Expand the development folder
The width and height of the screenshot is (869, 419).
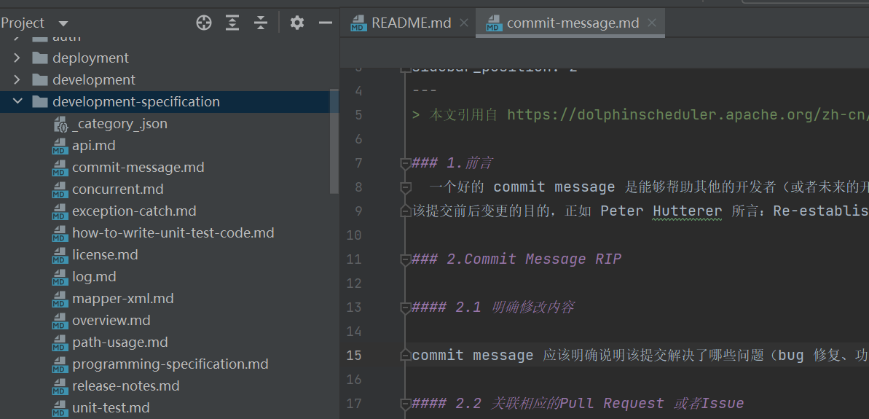(17, 80)
